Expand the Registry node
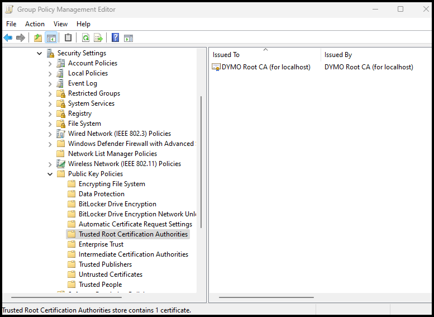The image size is (434, 317). (x=50, y=114)
